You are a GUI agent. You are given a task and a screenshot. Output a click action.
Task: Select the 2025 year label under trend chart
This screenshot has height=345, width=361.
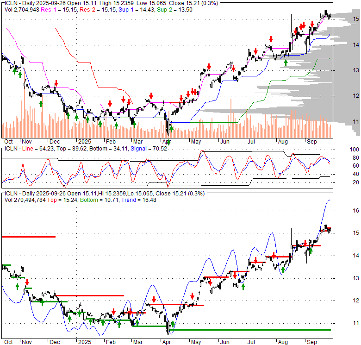click(85, 342)
